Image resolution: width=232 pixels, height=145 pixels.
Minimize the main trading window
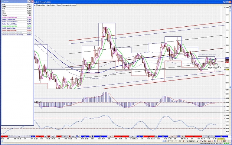224,2
